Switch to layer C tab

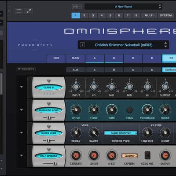[x=133, y=58]
